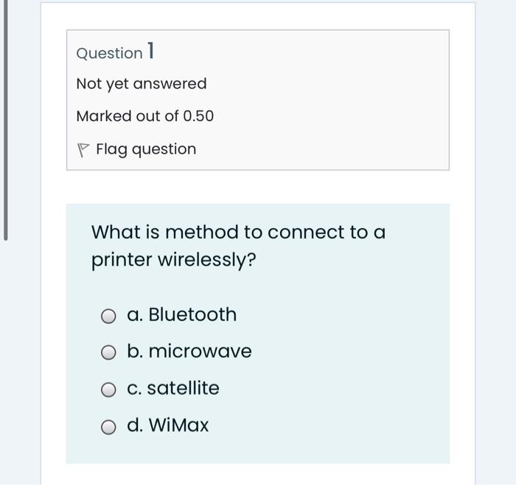
Task: Click the Bluetooth answer label
Action: coord(192,314)
